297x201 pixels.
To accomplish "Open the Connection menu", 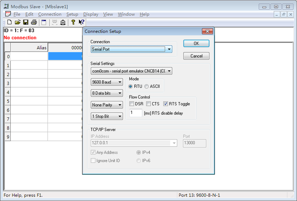I will point(50,14).
